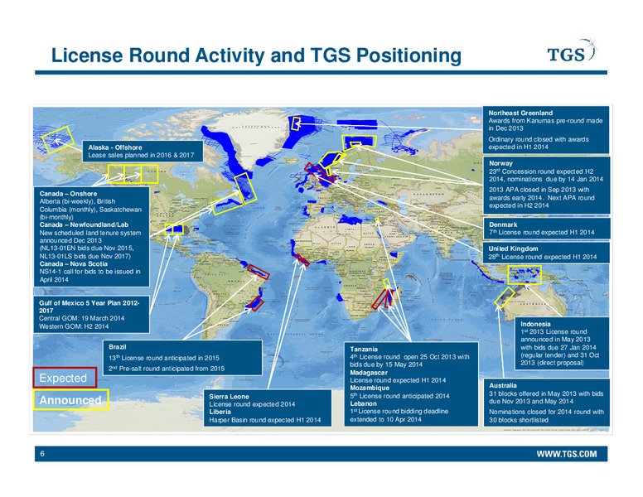Click the yellow Alaska offshore box on the map
643x497 pixels.
point(58,140)
